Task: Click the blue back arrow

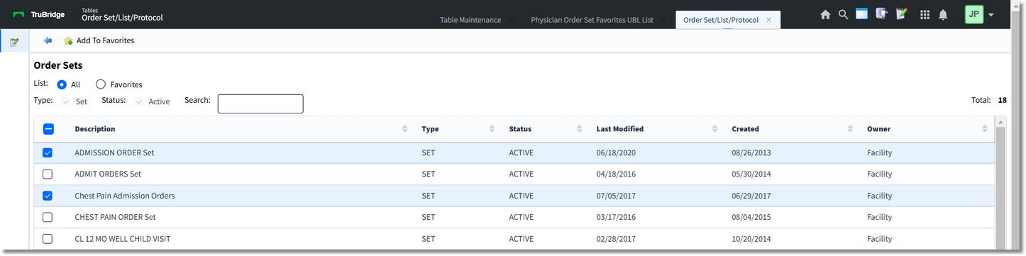Action: click(x=48, y=40)
